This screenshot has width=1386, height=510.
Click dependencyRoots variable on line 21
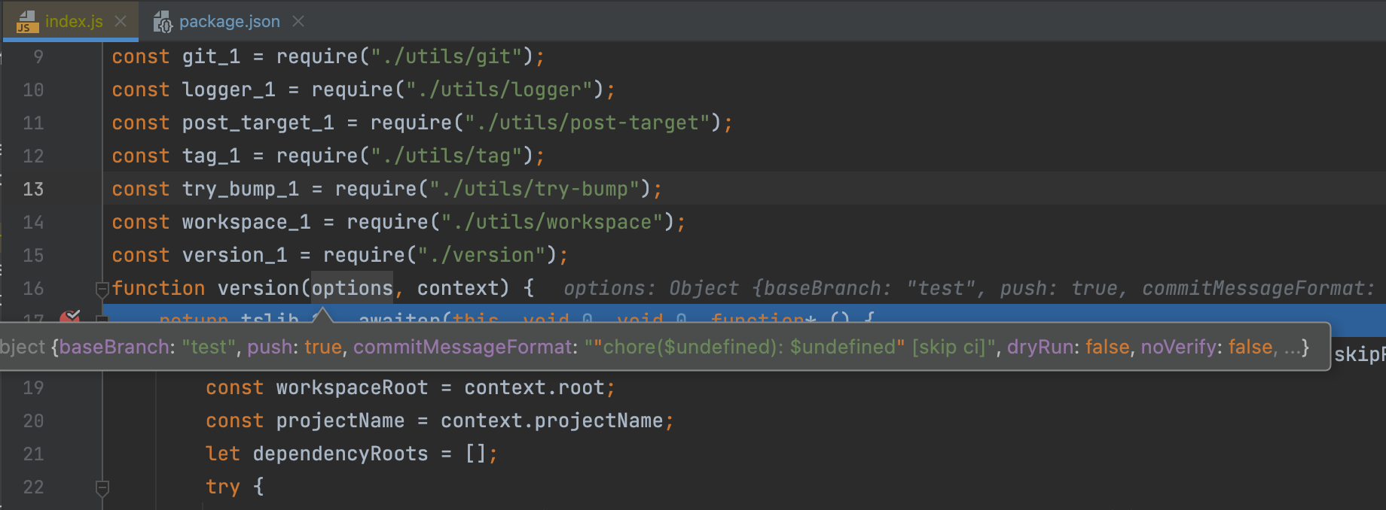point(340,454)
